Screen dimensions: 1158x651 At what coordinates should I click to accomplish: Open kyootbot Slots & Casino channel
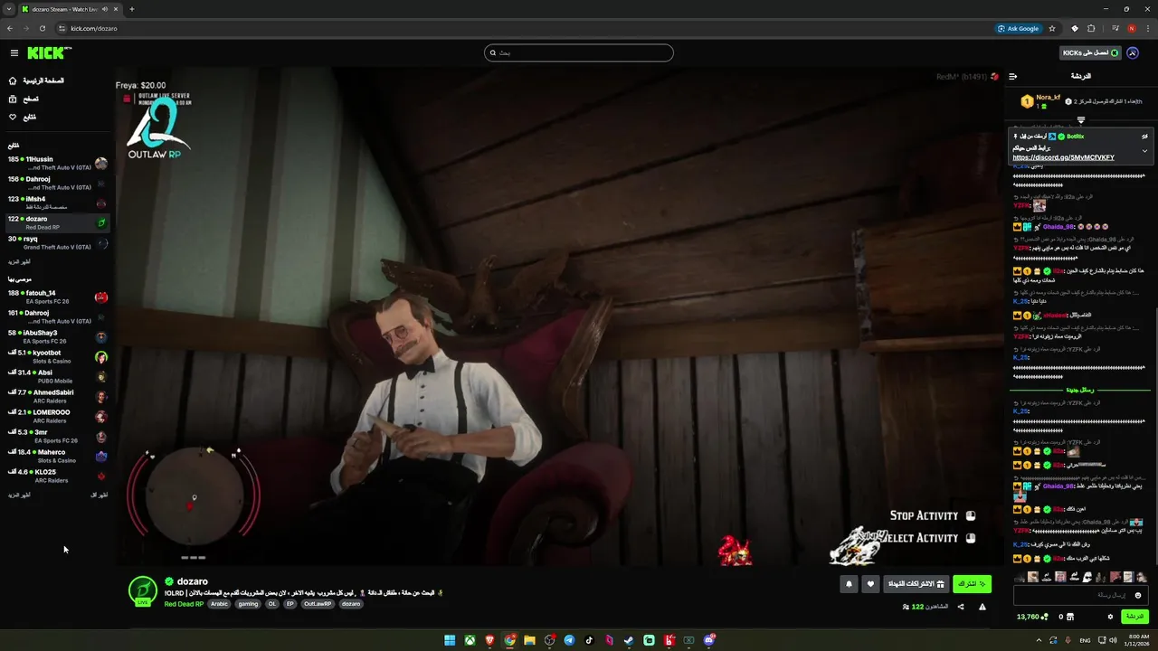[x=56, y=357]
